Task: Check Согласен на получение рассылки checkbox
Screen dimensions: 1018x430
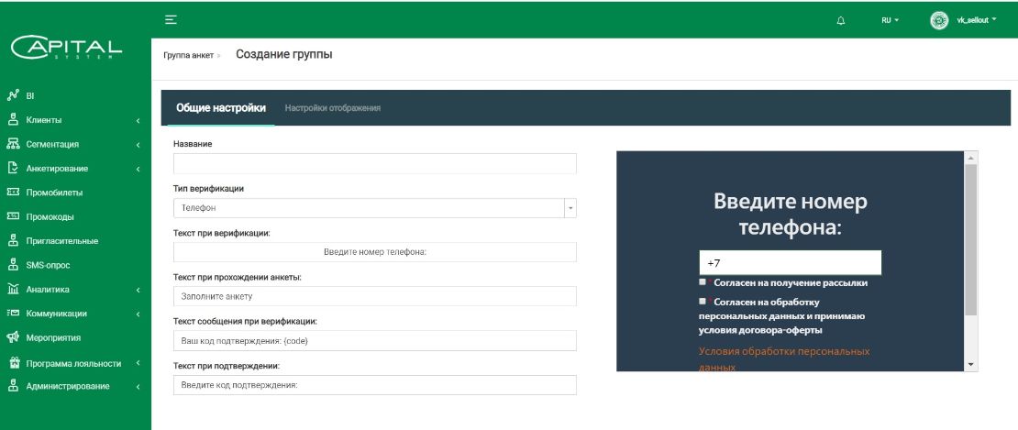Action: click(703, 282)
